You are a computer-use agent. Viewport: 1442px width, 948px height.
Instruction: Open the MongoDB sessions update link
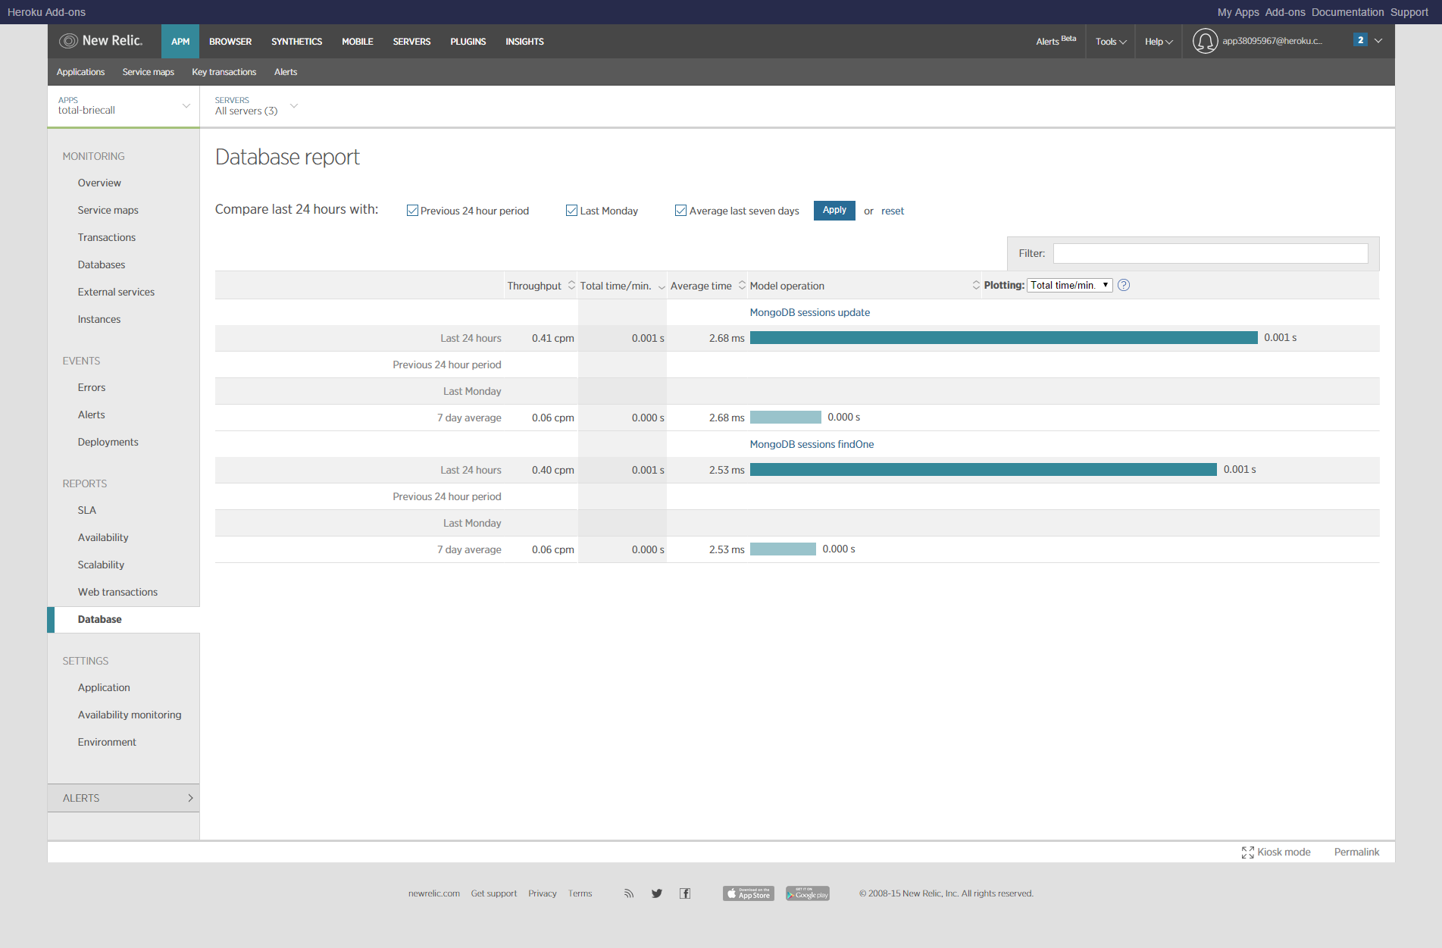click(809, 312)
